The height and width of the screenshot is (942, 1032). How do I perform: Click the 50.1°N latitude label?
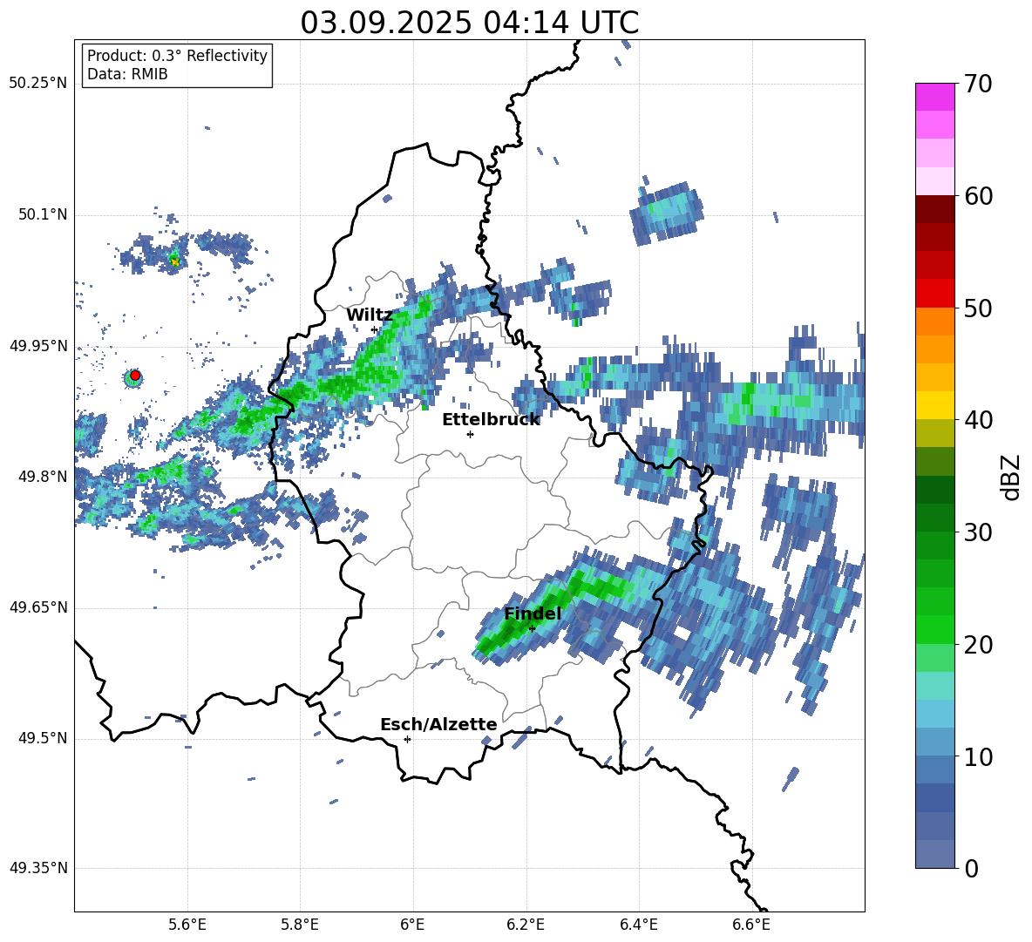click(43, 214)
